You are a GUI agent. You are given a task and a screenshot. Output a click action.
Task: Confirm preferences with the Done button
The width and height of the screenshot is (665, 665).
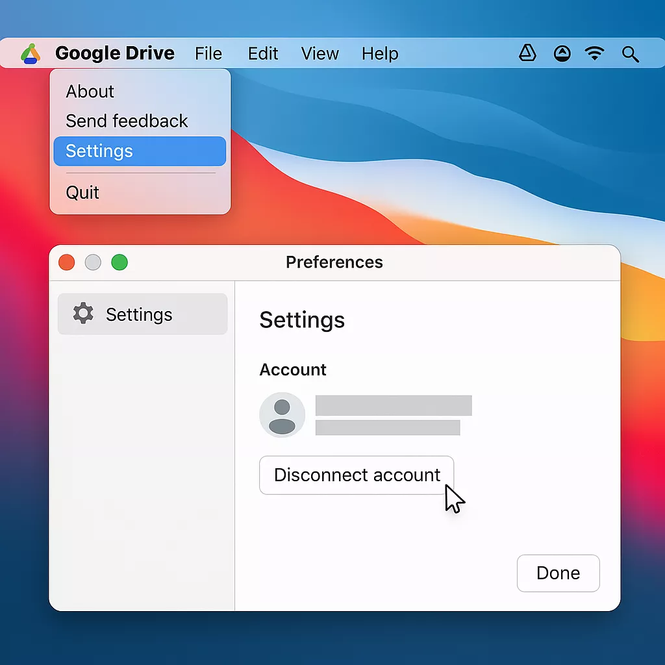pos(558,573)
